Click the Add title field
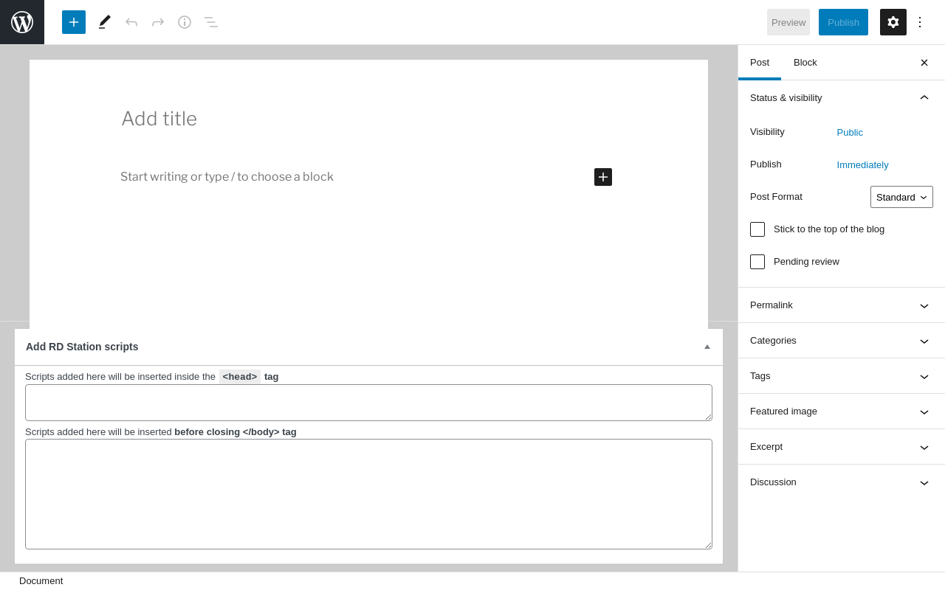The image size is (945, 590). point(368,119)
